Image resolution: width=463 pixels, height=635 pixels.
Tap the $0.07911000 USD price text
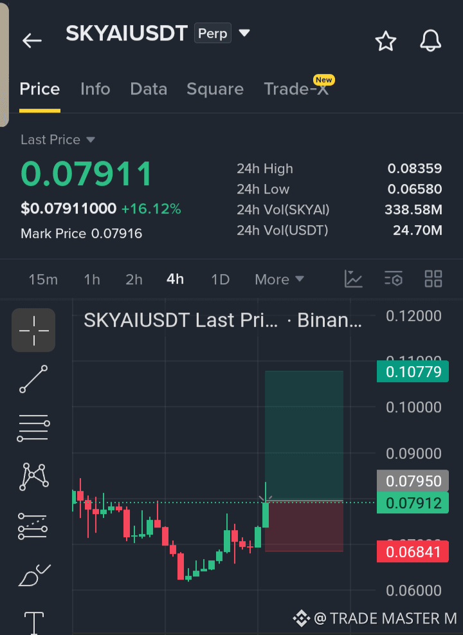(68, 208)
